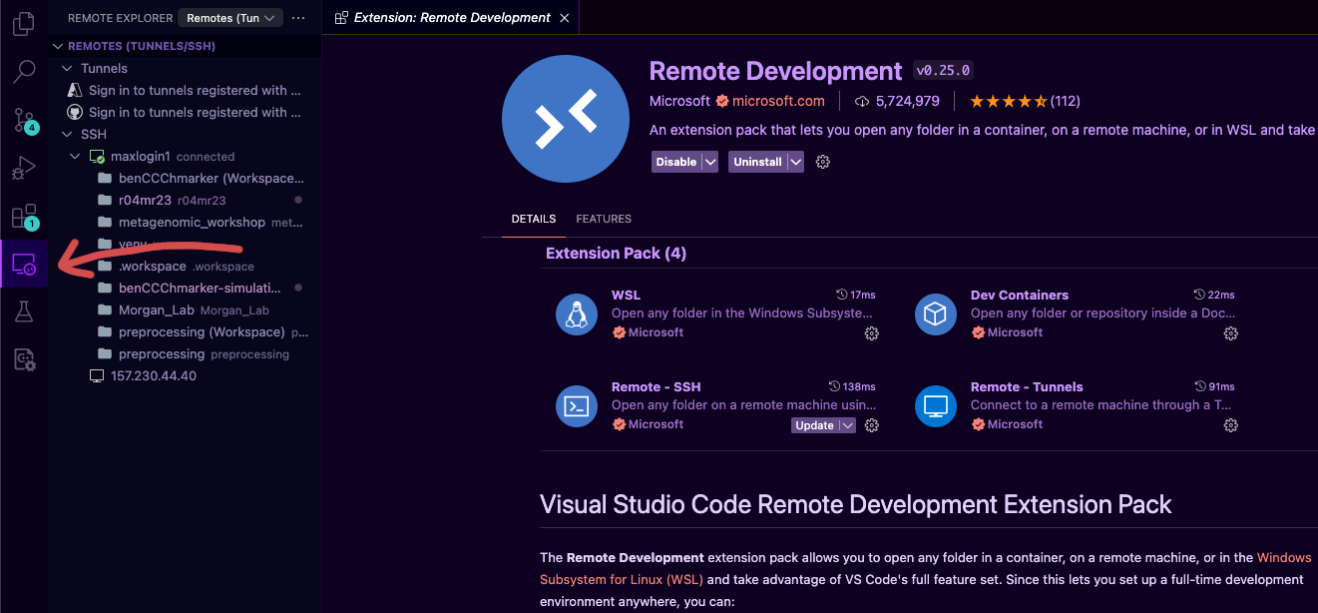Open the Uninstall button dropdown arrow
The image size is (1318, 613).
coord(796,162)
